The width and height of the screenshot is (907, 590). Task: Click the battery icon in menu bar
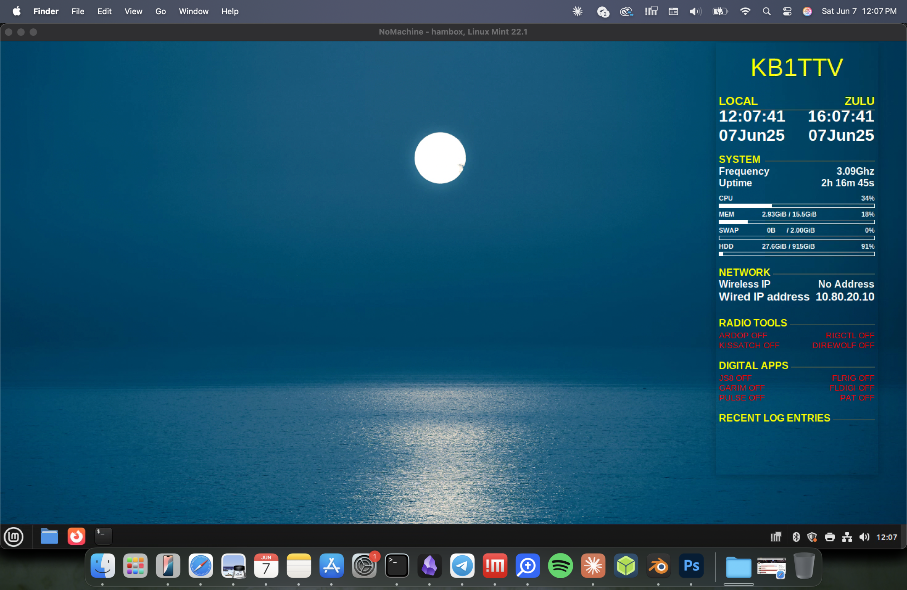tap(720, 11)
